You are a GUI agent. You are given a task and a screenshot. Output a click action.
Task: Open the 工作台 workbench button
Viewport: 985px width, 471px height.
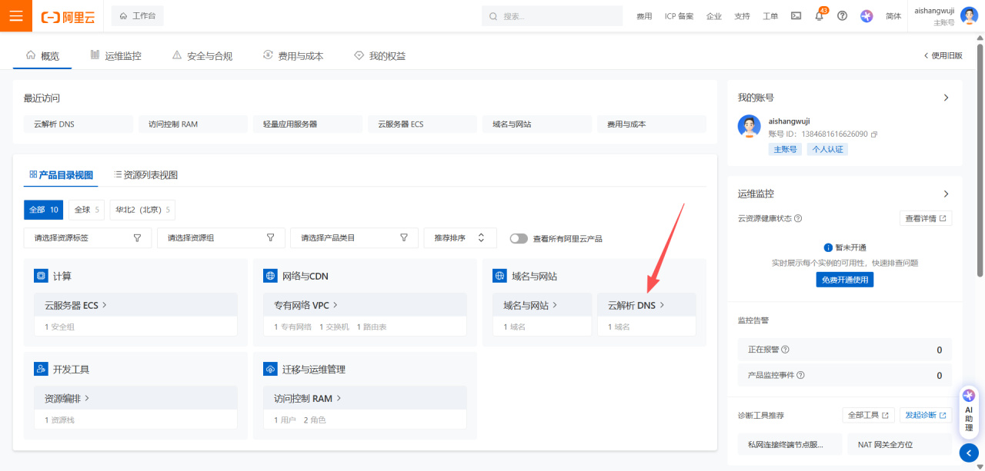137,16
